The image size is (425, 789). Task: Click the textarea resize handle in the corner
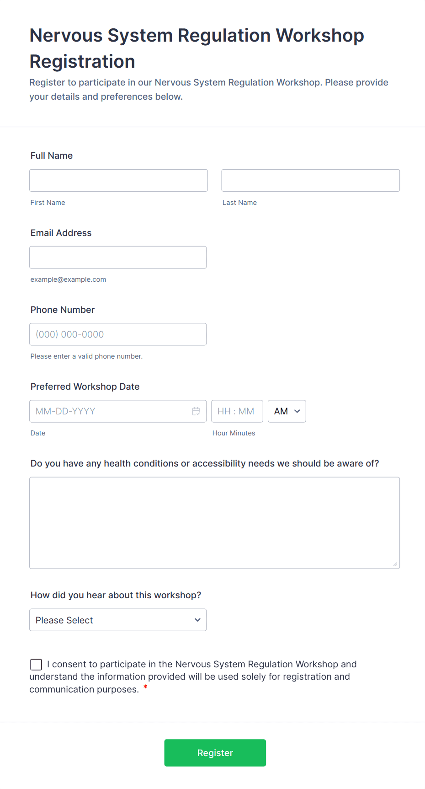point(395,564)
